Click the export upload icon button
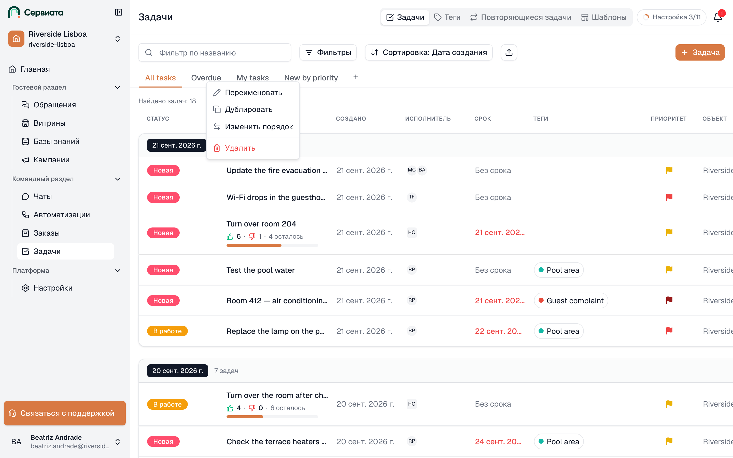 [x=509, y=52]
